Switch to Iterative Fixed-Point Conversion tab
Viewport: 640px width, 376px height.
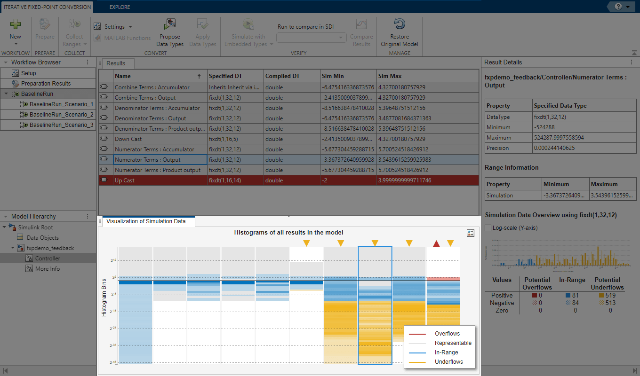coord(46,7)
